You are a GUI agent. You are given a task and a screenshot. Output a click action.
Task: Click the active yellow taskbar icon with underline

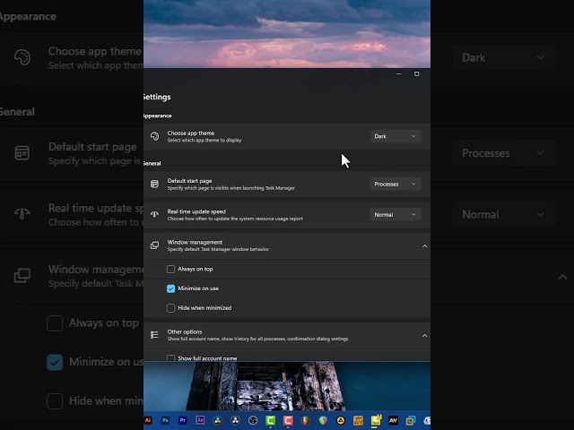tap(376, 420)
